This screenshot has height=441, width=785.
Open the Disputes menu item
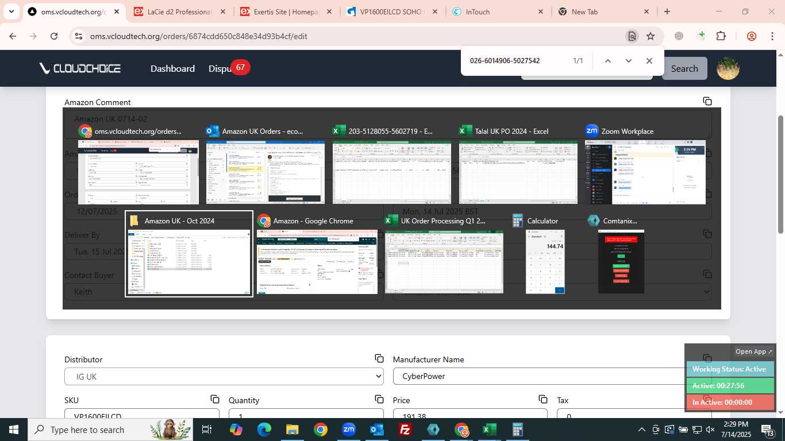tap(220, 68)
